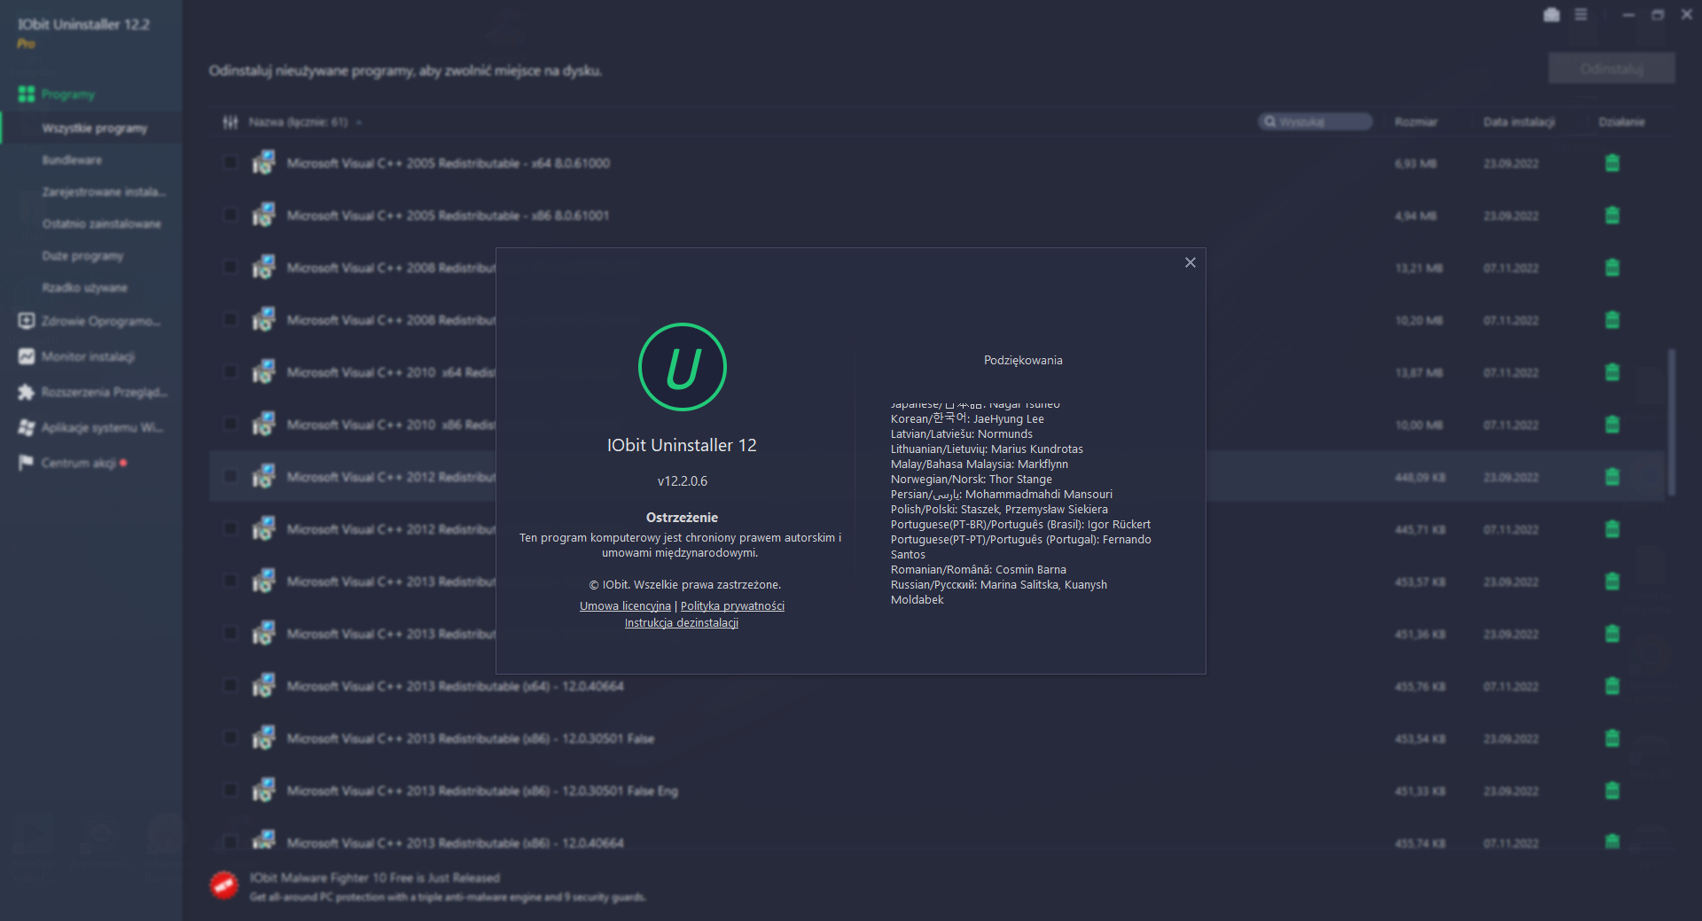Viewport: 1702px width, 921px height.
Task: Tick checkbox for Visual C++ 2010 x64
Action: (x=230, y=372)
